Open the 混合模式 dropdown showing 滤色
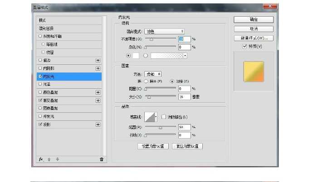This screenshot has height=182, width=313. [x=164, y=31]
